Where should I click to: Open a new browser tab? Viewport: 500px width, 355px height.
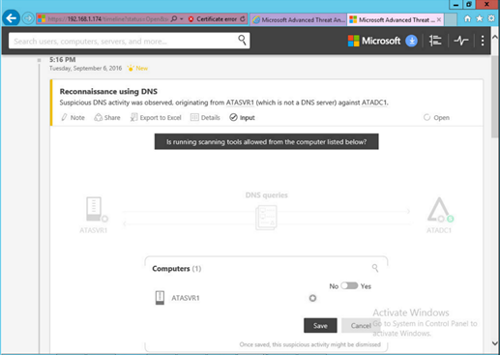point(451,19)
